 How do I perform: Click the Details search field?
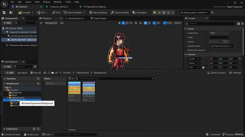(211, 24)
